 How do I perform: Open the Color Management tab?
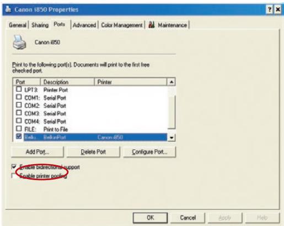122,25
